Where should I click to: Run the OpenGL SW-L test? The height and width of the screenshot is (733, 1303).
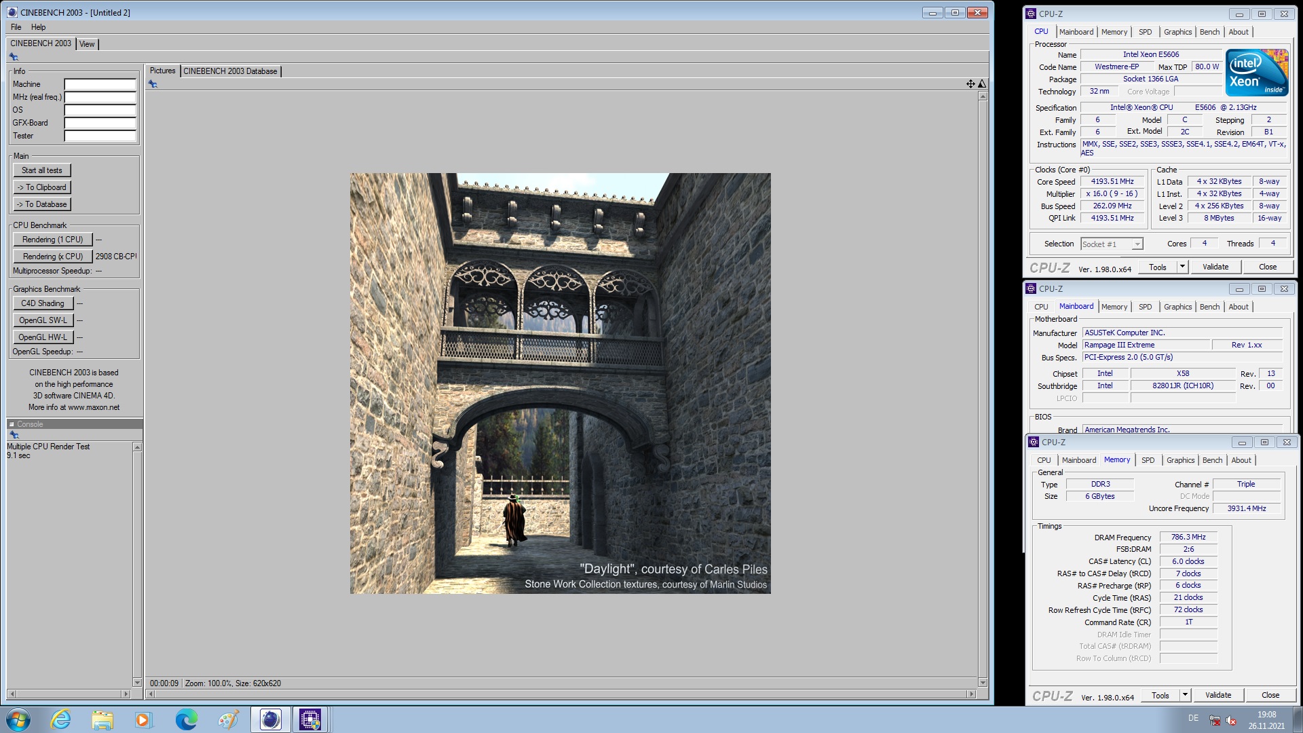(43, 320)
